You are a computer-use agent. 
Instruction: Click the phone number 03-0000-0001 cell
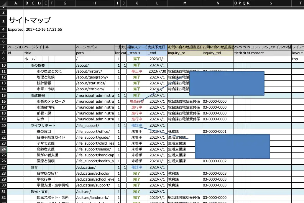point(218,131)
